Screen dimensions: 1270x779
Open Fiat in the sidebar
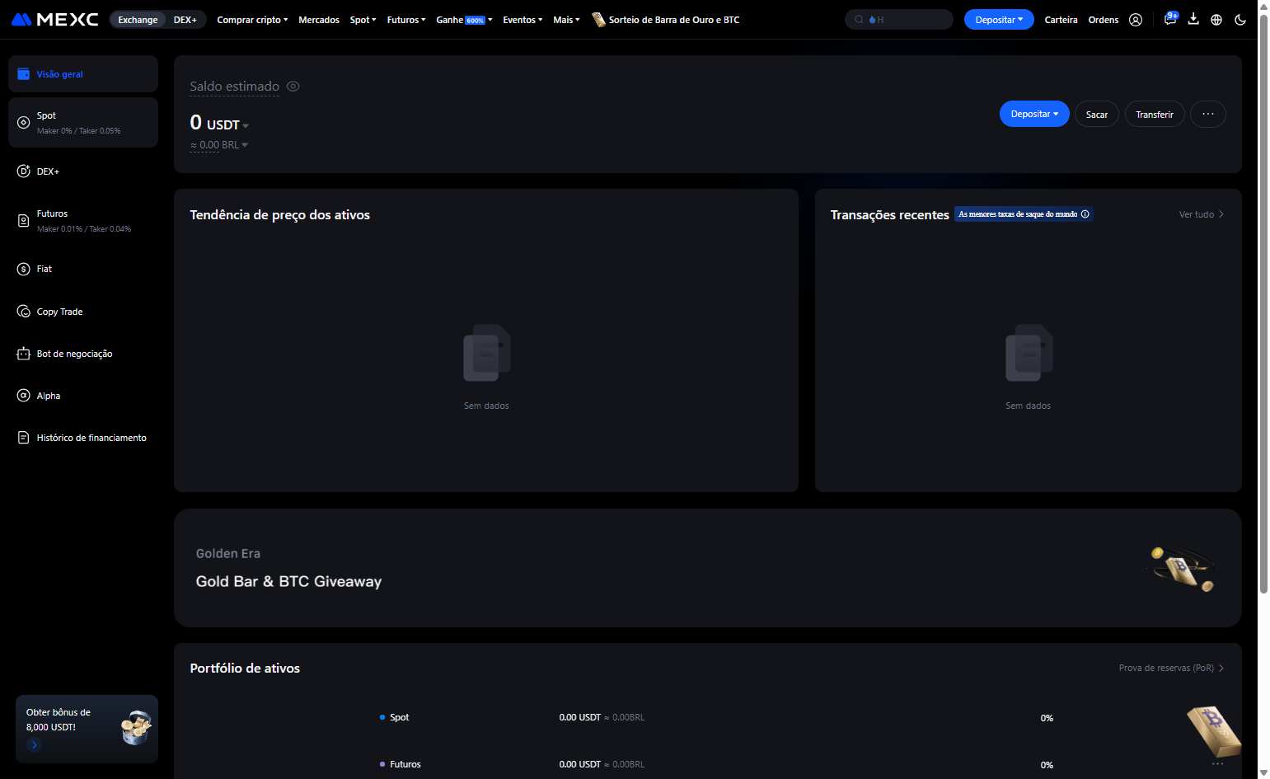83,269
